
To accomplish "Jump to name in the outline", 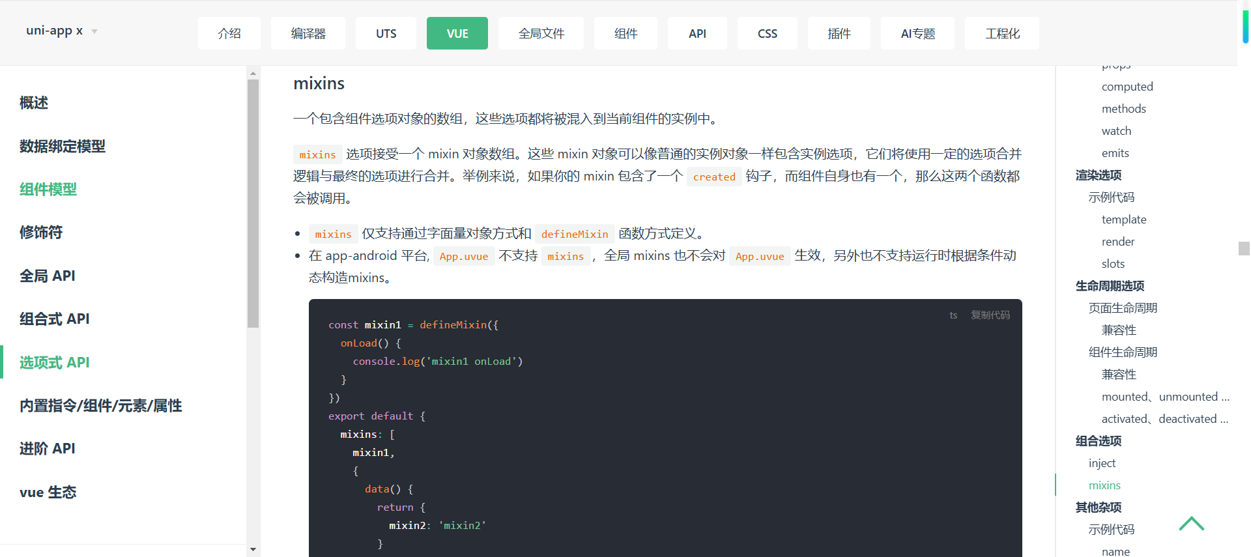I will pos(1115,551).
